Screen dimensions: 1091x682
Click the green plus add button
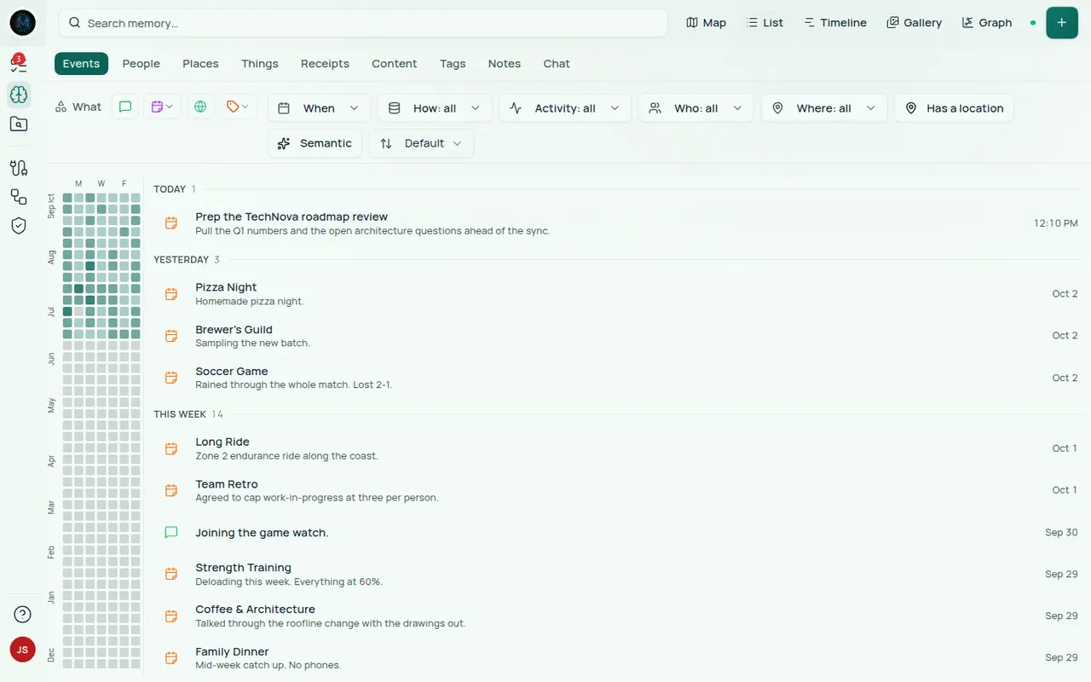(x=1062, y=23)
